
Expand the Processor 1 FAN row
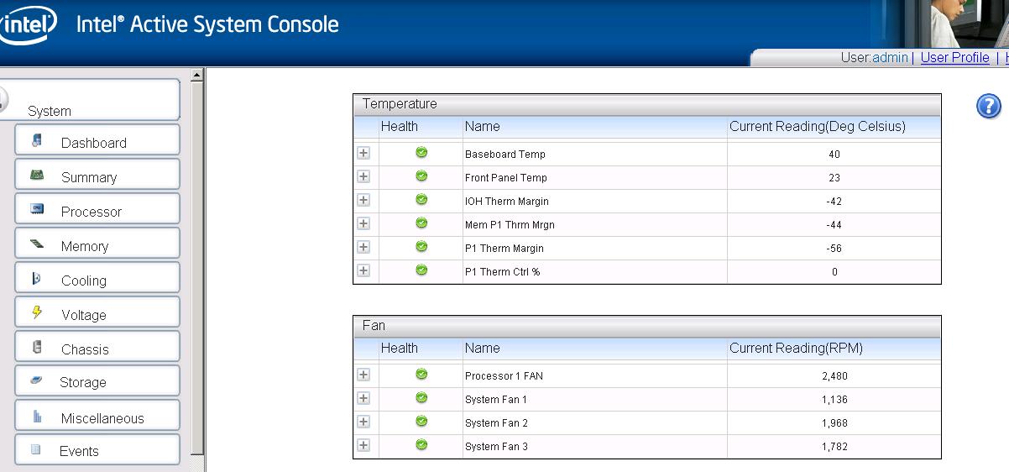[x=363, y=375]
